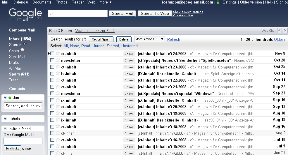Click the star icon beside Starred
This screenshot has height=155, width=288.
(x=25, y=45)
